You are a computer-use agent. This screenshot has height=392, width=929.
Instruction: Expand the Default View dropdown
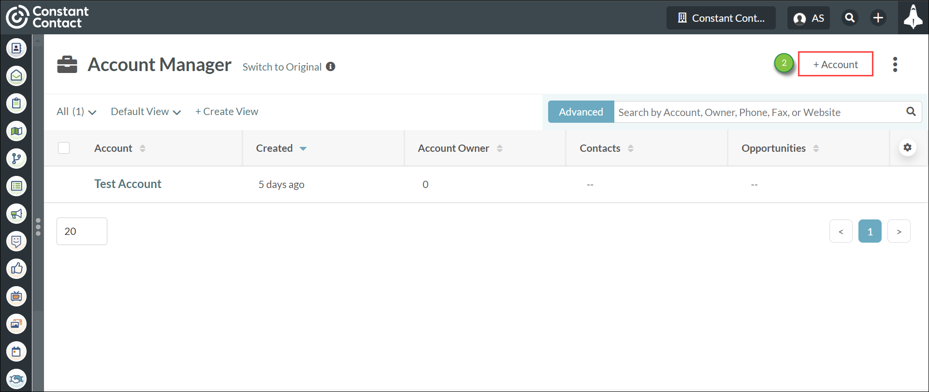pos(145,112)
